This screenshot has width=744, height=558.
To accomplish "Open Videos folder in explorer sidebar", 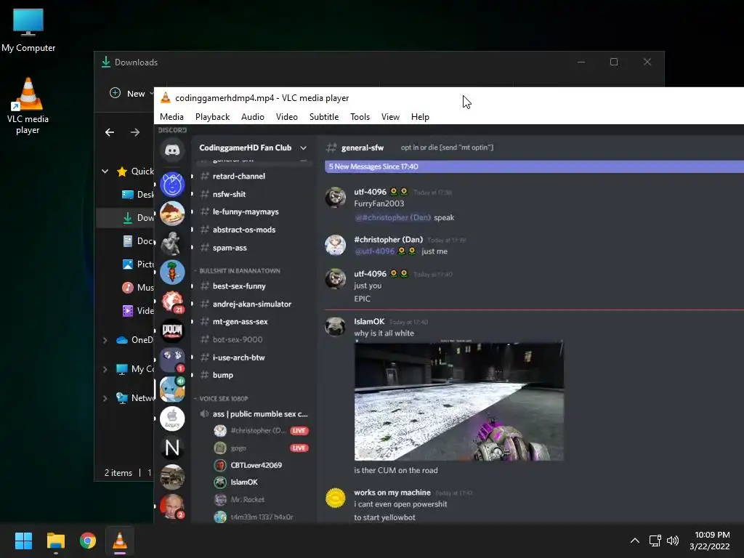I will (x=138, y=311).
